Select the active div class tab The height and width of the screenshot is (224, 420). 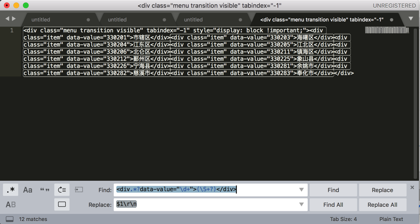(x=322, y=19)
